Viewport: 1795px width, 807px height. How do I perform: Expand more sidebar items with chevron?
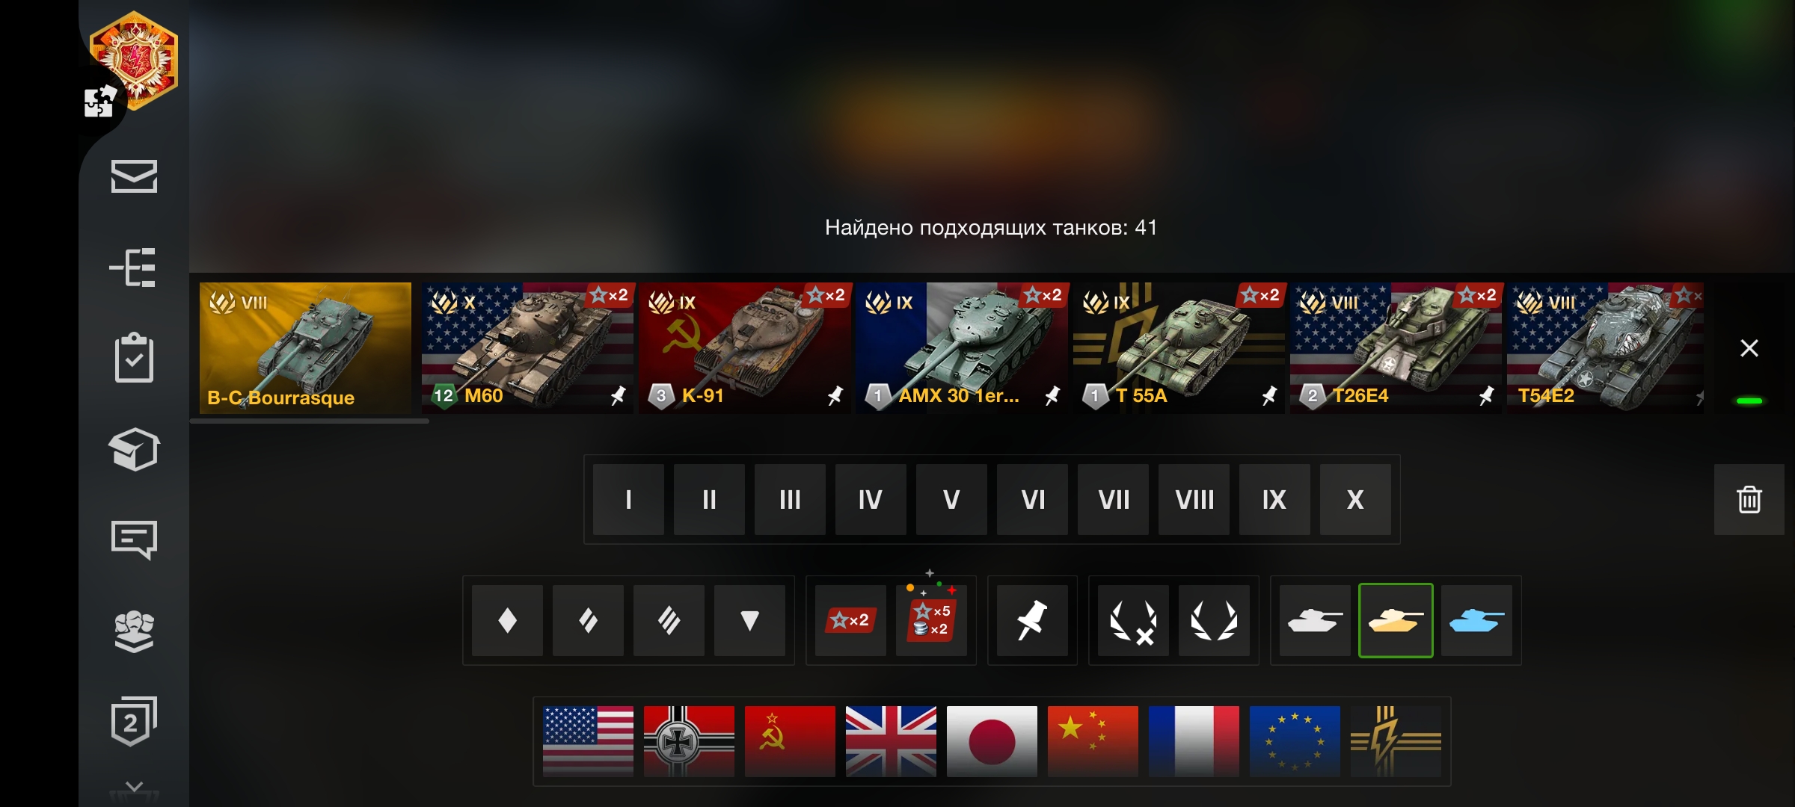point(134,787)
